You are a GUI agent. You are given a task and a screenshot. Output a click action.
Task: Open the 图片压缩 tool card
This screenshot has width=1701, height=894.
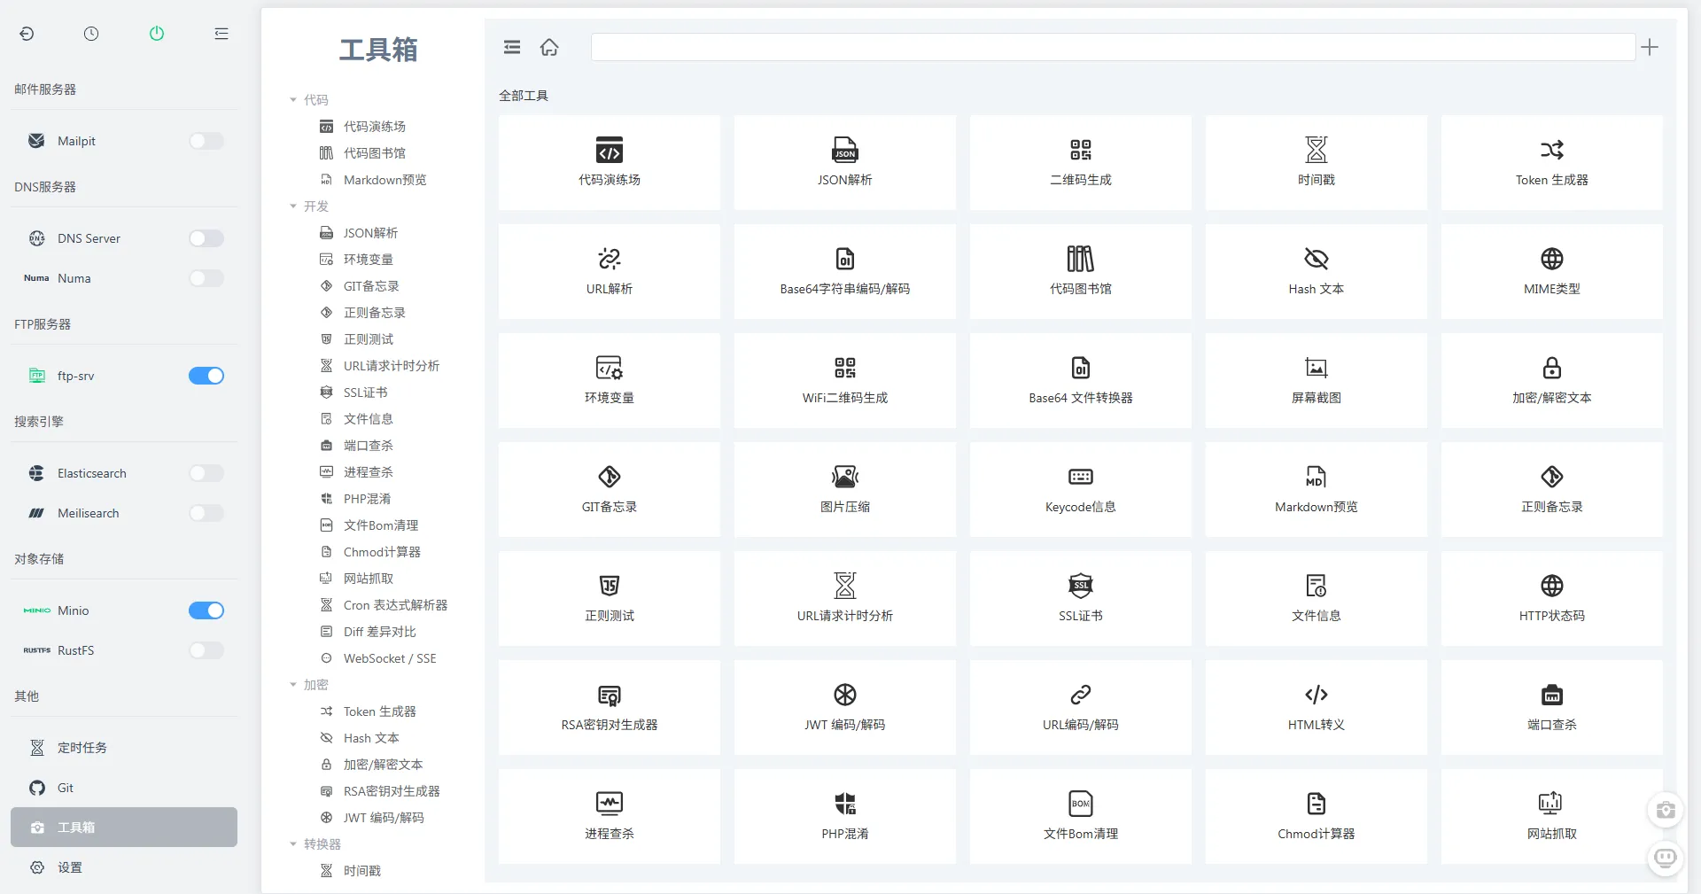point(845,489)
